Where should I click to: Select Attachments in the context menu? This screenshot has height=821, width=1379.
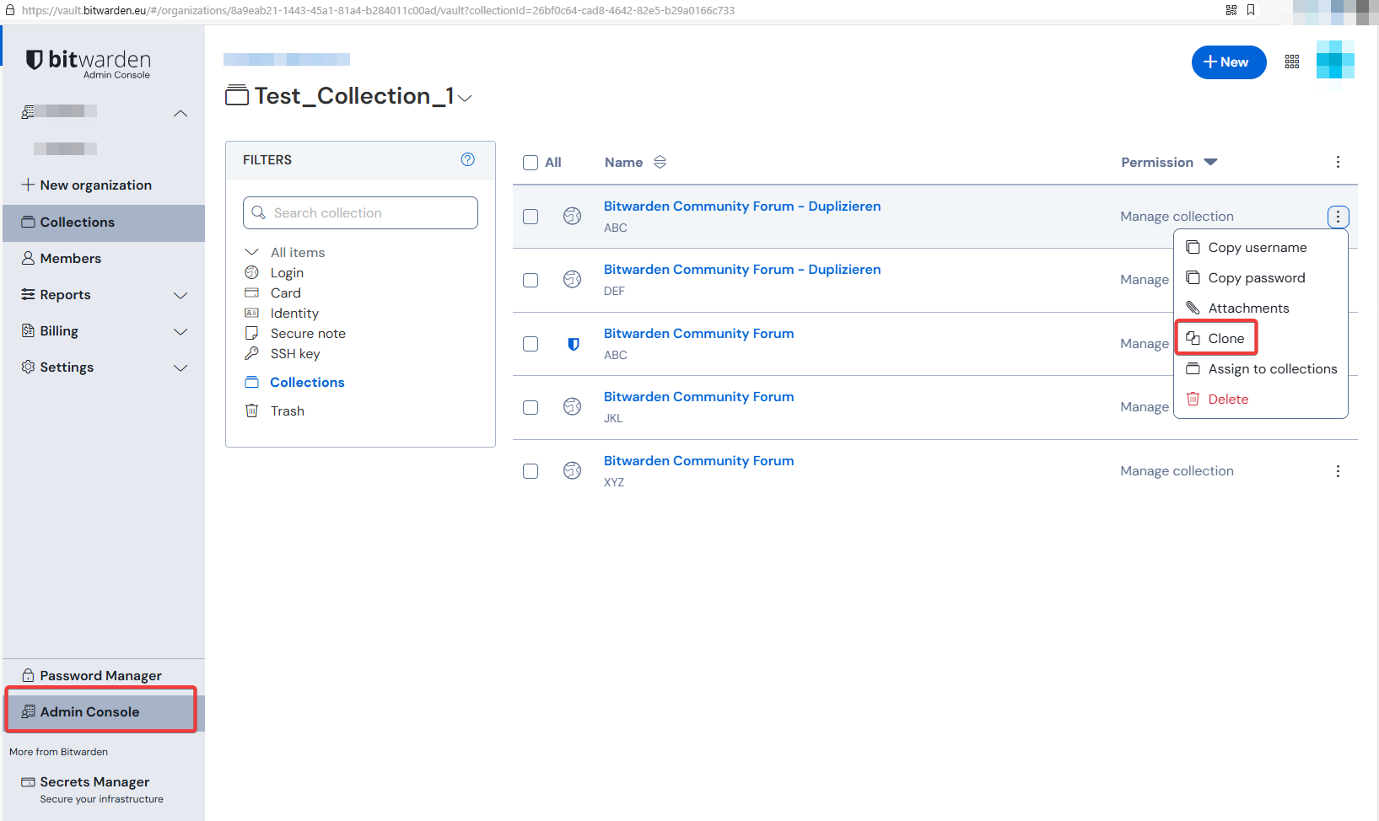click(1261, 309)
